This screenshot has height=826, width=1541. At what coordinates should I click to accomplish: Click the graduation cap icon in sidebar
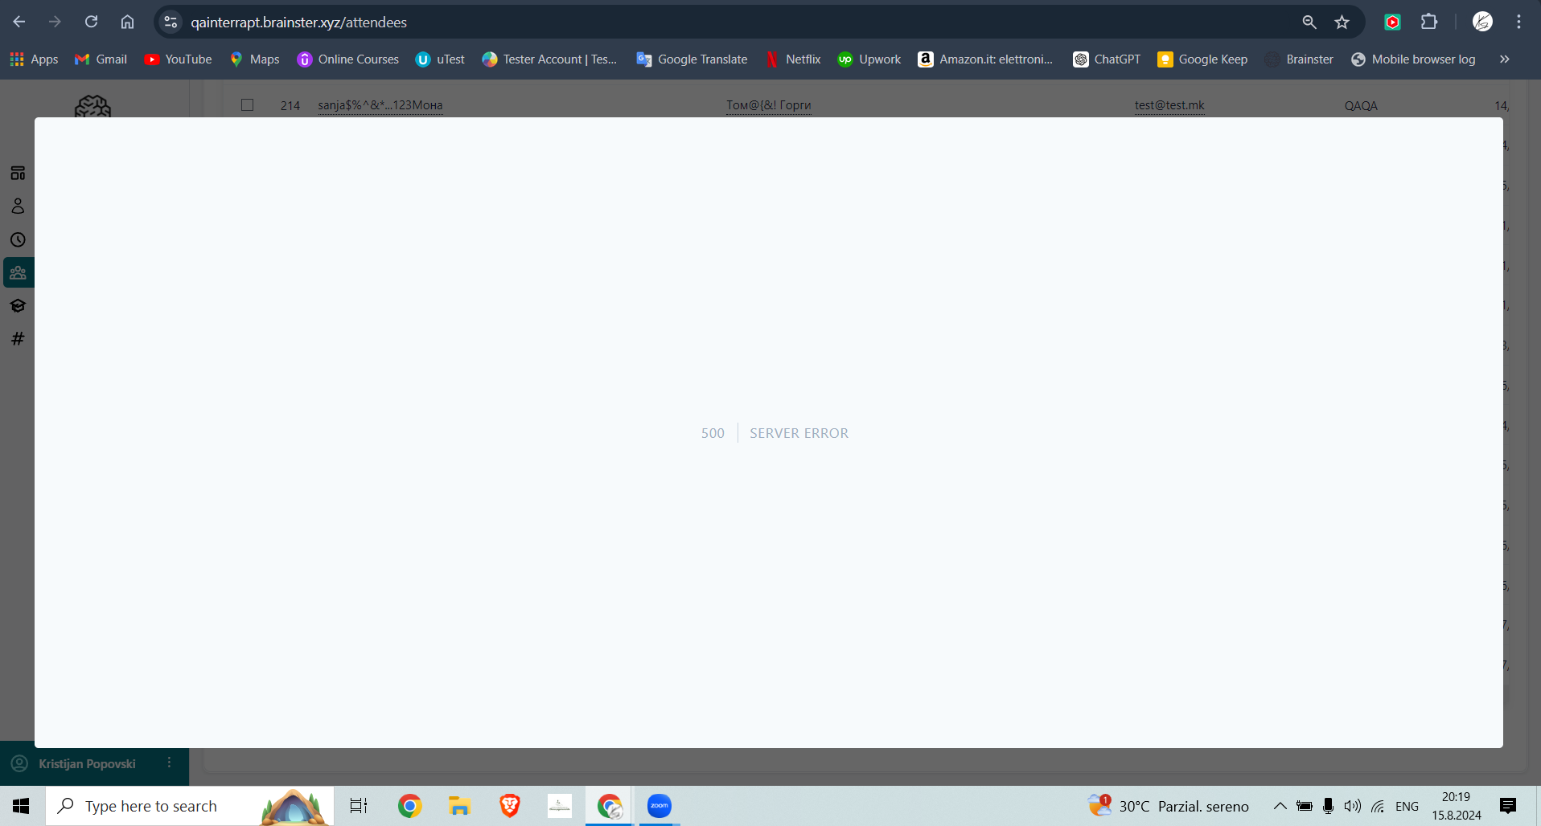pos(18,306)
